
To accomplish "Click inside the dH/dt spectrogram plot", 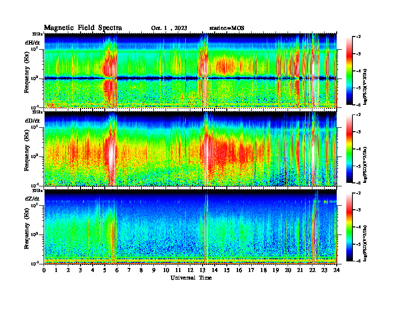I will [x=190, y=70].
